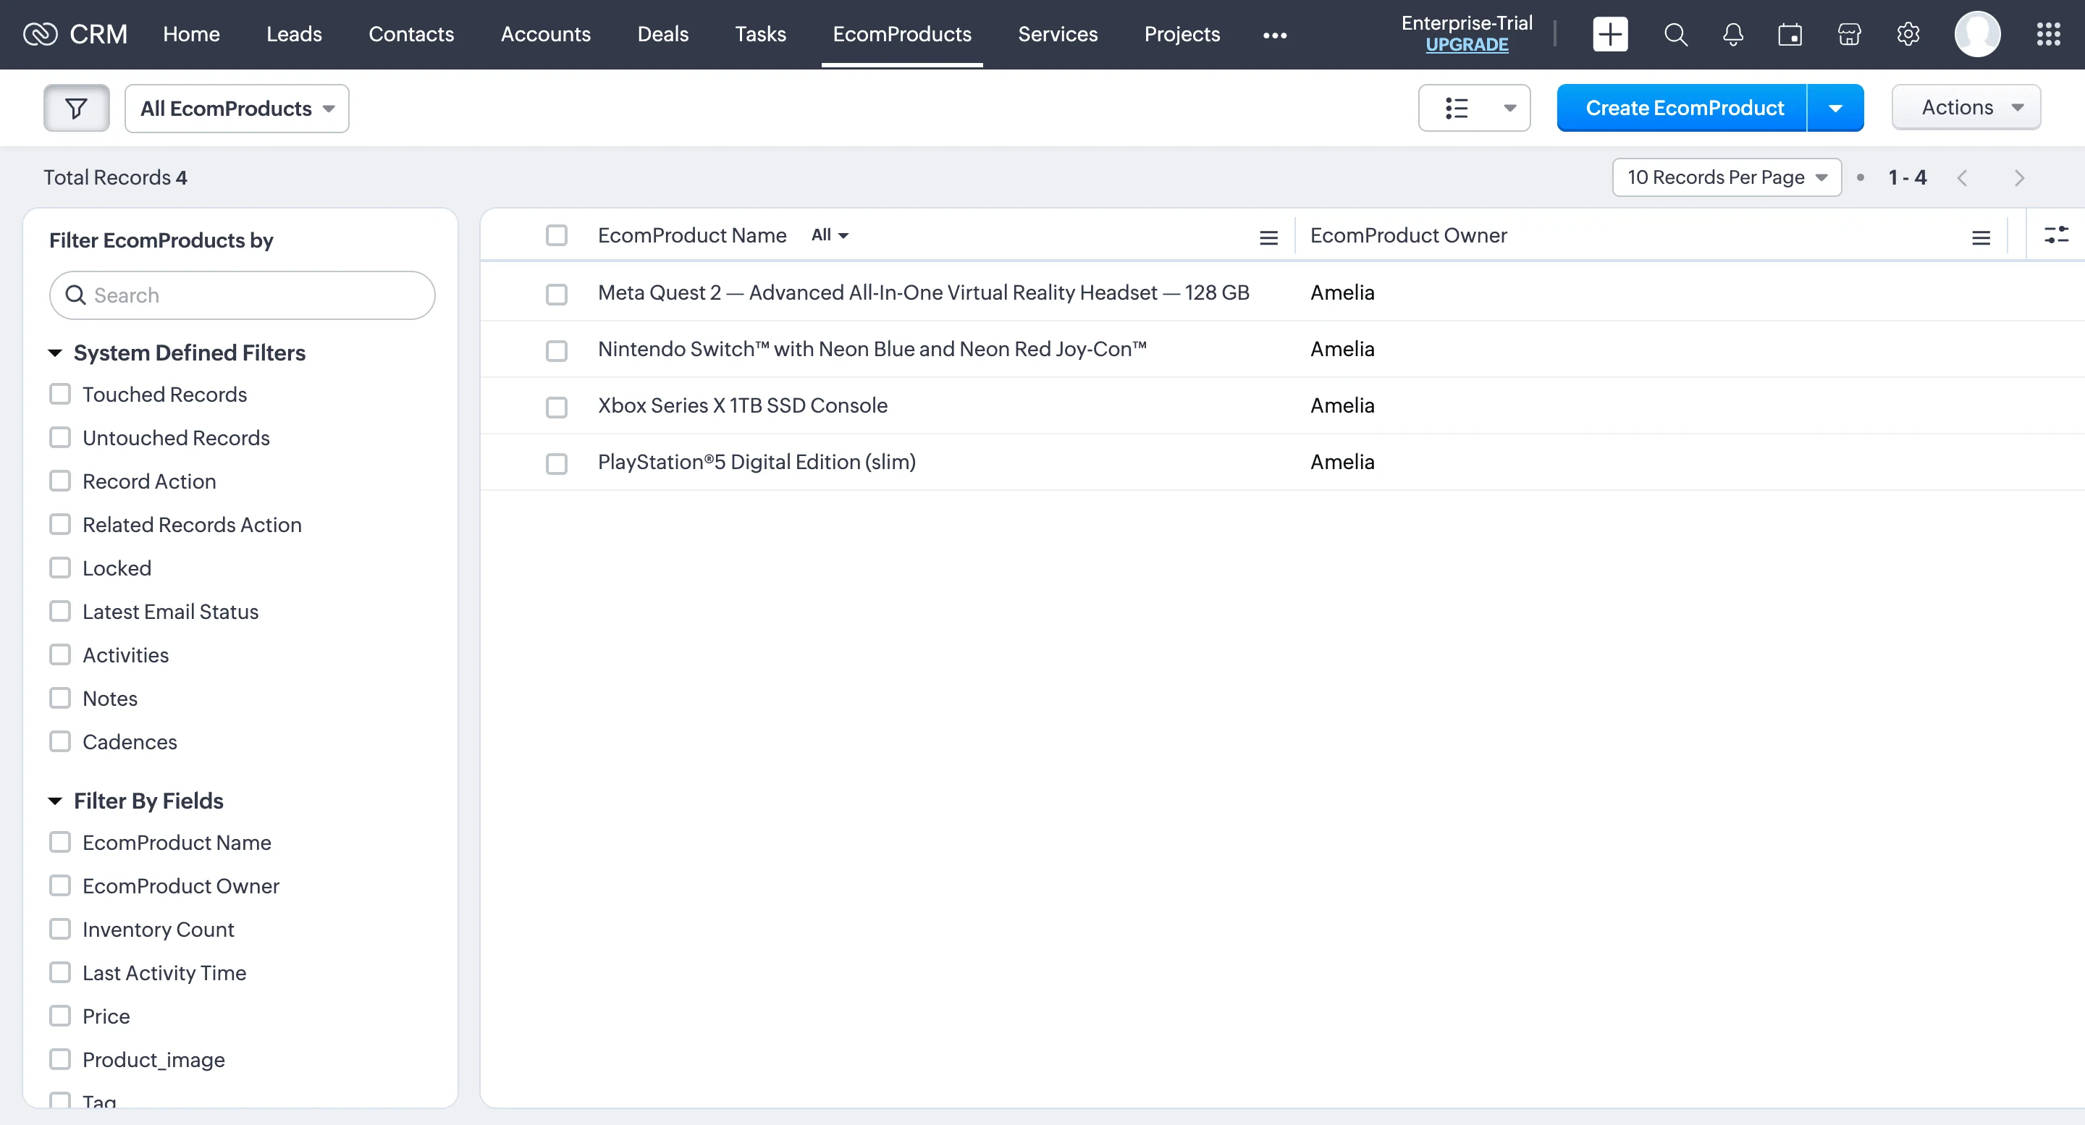Open the Projects module tab
This screenshot has height=1125, width=2085.
(1181, 34)
